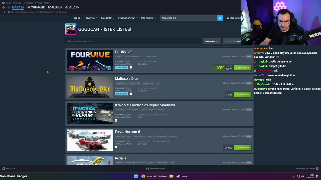Open Forza Horizon 6 title link
This screenshot has height=180, width=321.
[127, 132]
